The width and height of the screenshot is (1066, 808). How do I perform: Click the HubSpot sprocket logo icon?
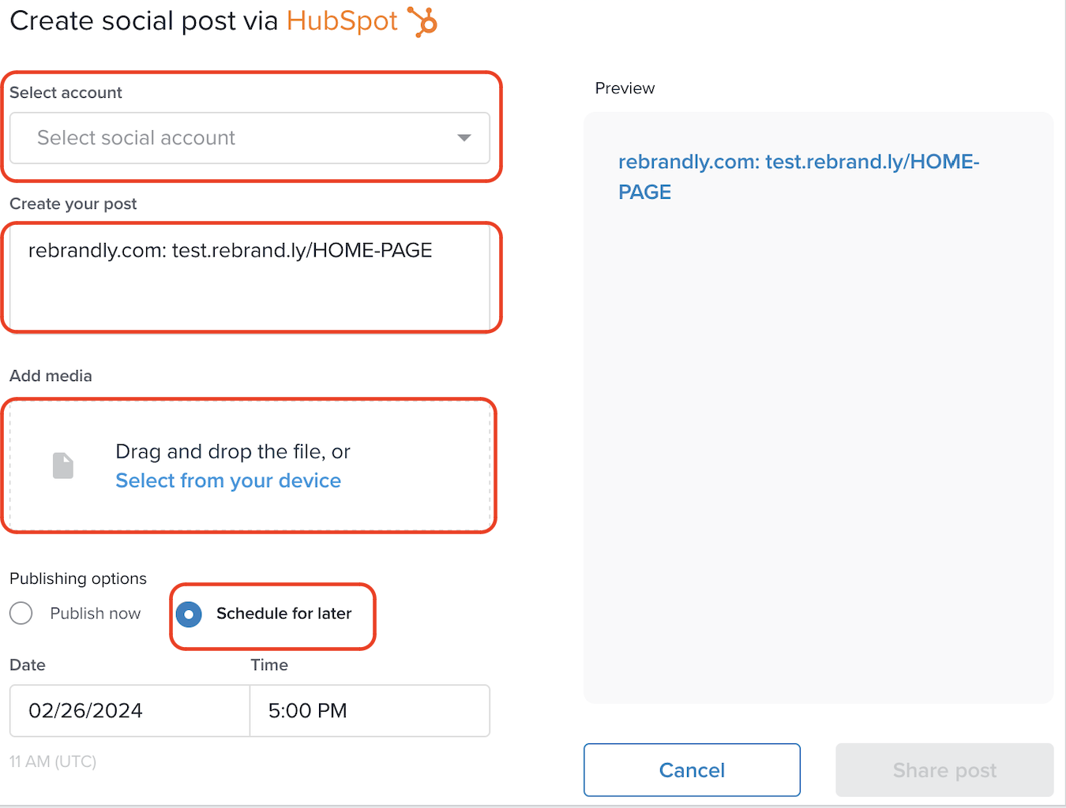[422, 21]
